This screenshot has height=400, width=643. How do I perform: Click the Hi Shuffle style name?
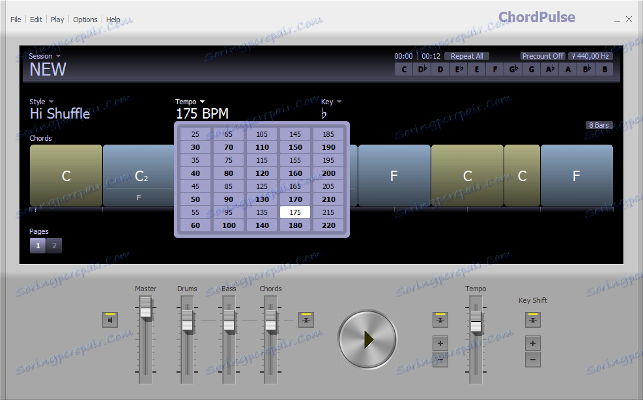coord(60,113)
